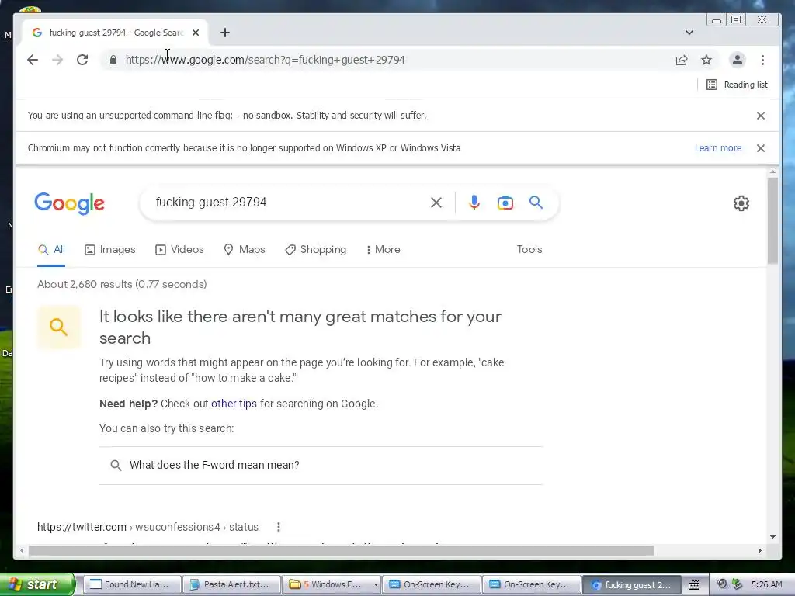Open the Learn more link
This screenshot has width=795, height=596.
coord(718,148)
